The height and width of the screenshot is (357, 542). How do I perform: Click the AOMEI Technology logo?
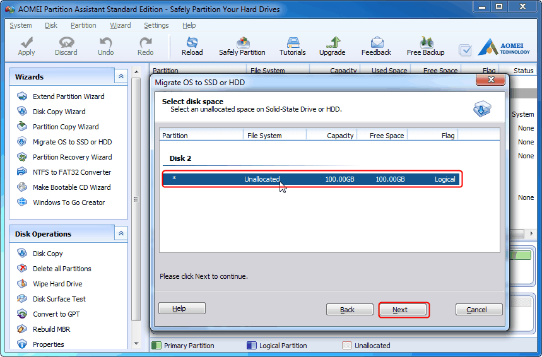click(x=504, y=47)
